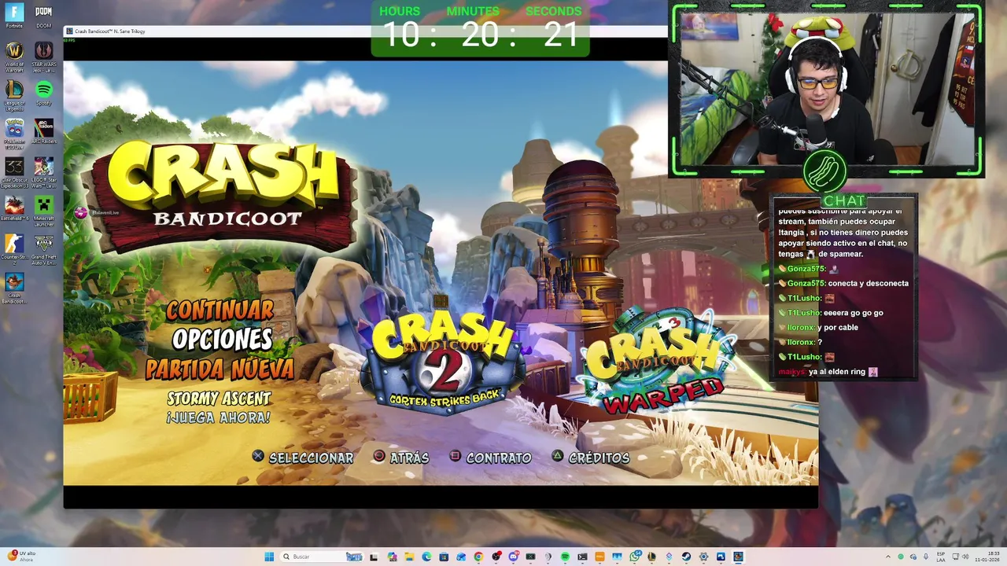1007x566 pixels.
Task: Start Partida Nueva from the menu
Action: [219, 369]
